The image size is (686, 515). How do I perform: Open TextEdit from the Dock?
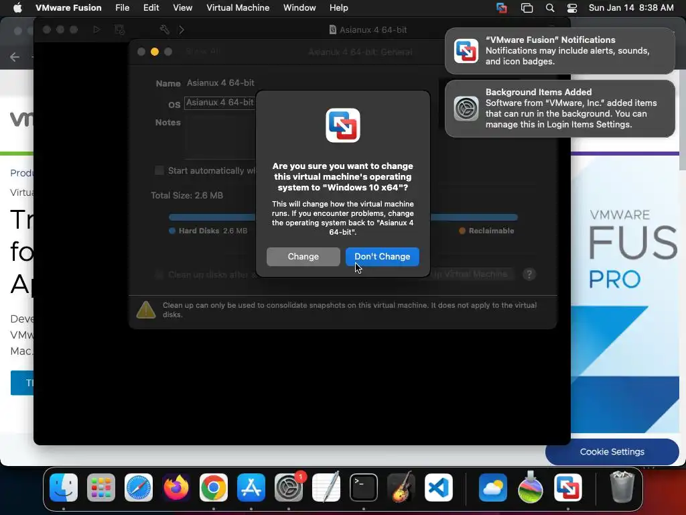[x=326, y=488]
